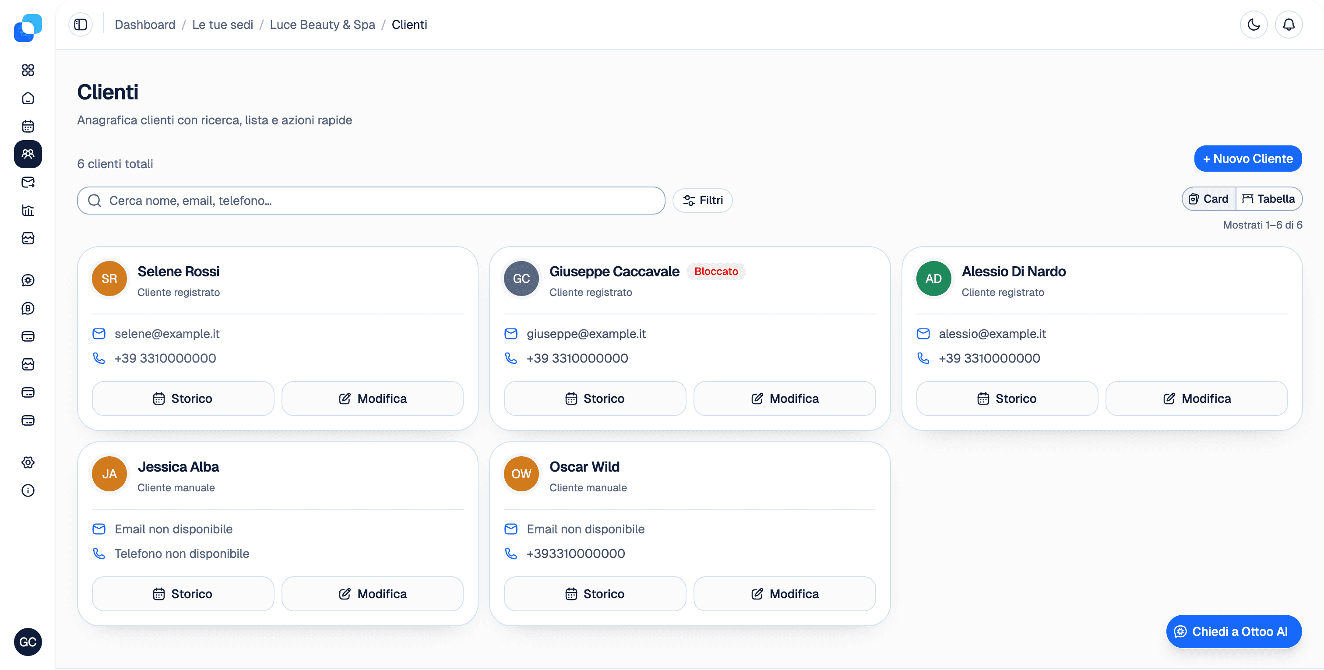
Task: Open the GC user avatar at sidebar bottom
Action: (28, 642)
